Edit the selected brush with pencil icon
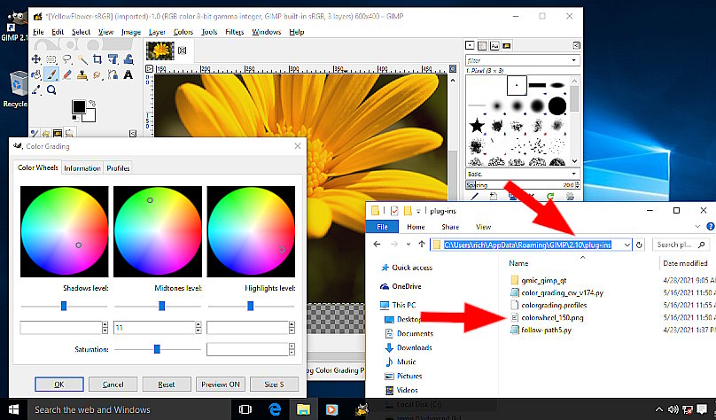The height and width of the screenshot is (420, 716). tap(474, 197)
